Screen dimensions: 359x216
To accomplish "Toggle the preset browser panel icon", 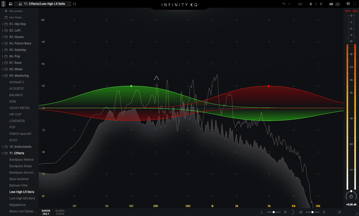I will [x=11, y=4].
